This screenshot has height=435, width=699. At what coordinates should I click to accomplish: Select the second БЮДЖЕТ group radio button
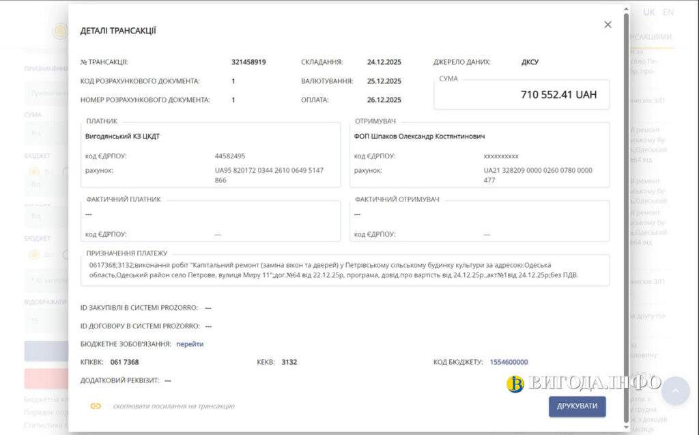point(34,255)
